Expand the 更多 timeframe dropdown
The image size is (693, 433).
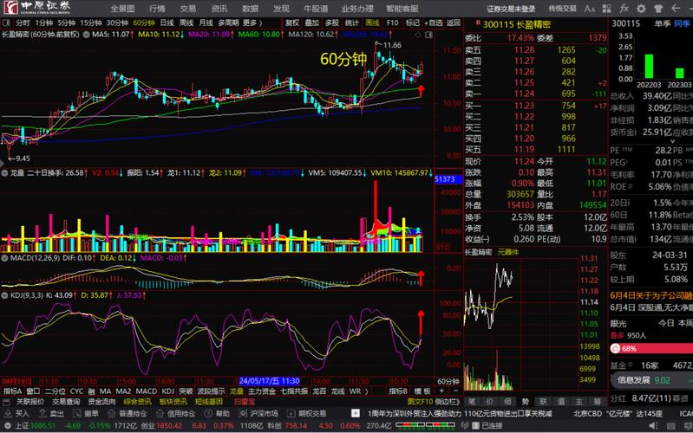click(x=252, y=22)
